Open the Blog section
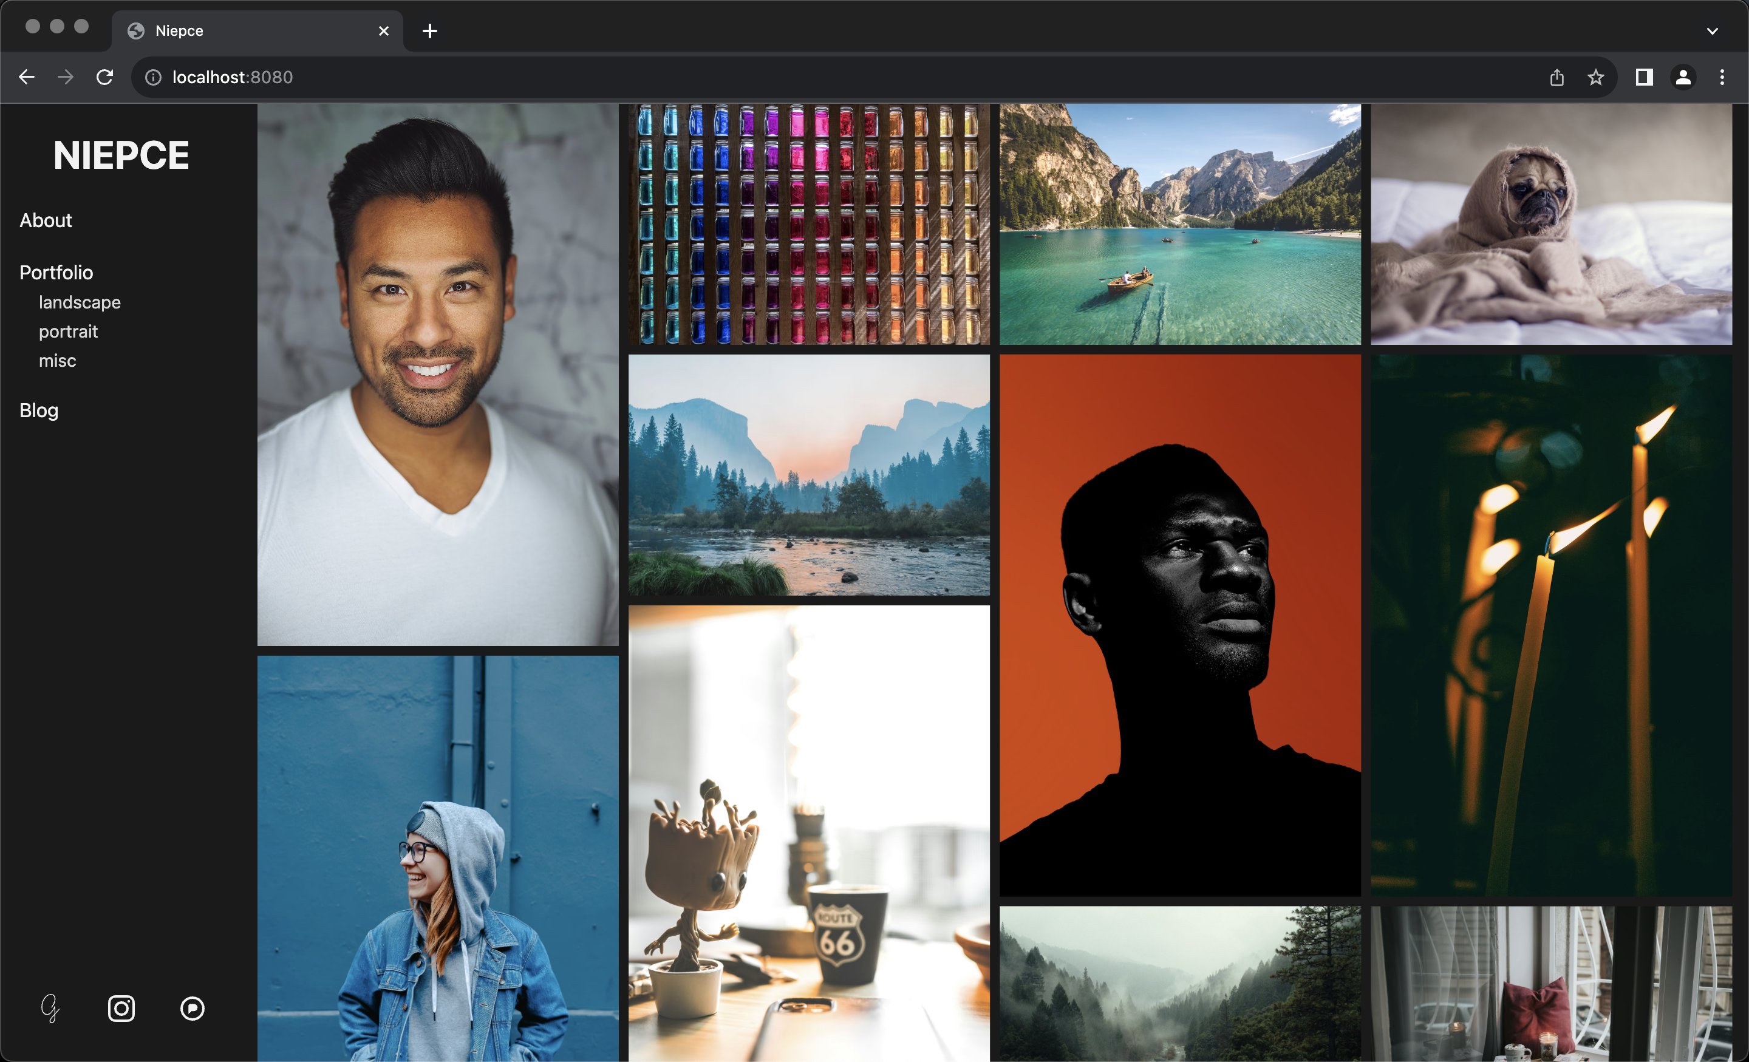 [39, 410]
